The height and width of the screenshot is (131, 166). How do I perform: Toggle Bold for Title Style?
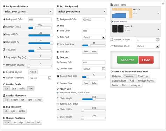click(x=86, y=51)
